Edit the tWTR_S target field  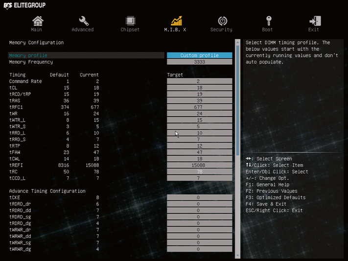(200, 126)
